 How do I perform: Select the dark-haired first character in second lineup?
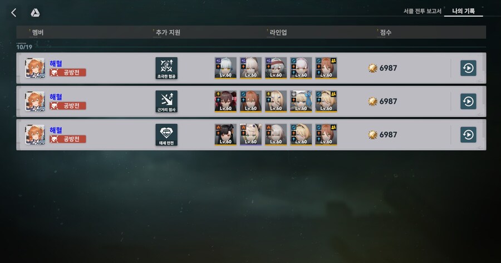pos(225,102)
